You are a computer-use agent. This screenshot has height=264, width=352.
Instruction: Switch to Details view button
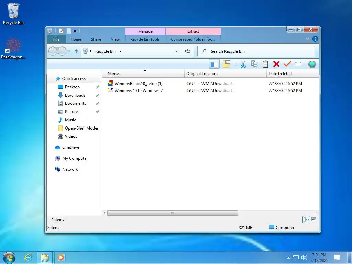coord(306,219)
